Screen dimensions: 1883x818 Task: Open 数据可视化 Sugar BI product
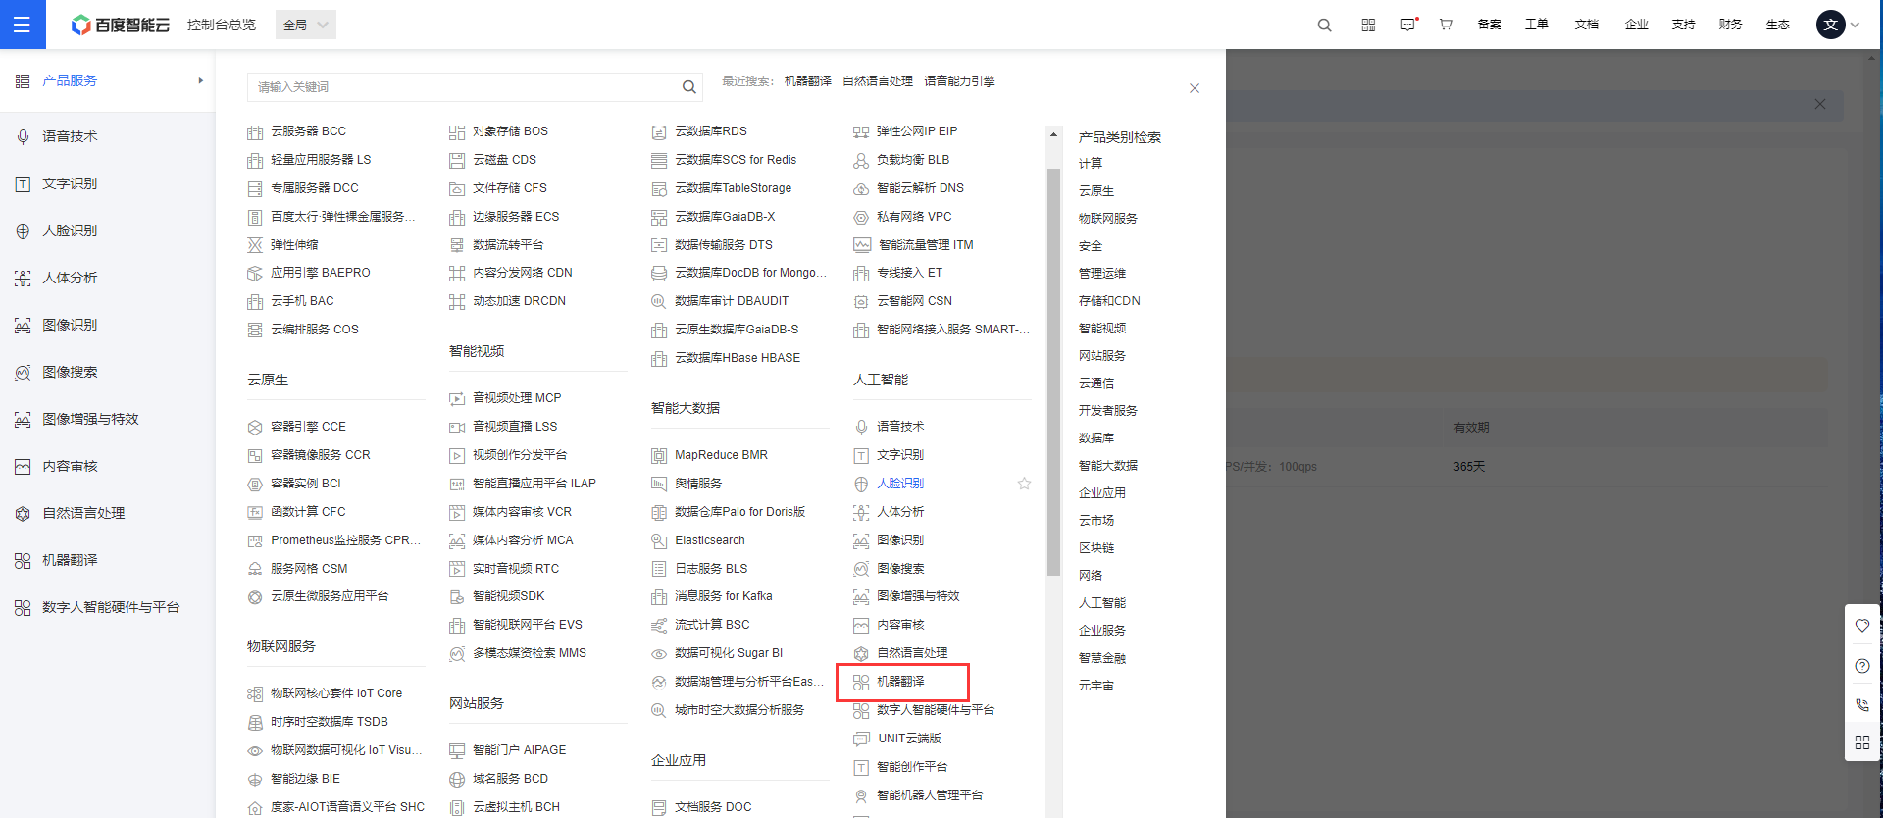[x=728, y=653]
